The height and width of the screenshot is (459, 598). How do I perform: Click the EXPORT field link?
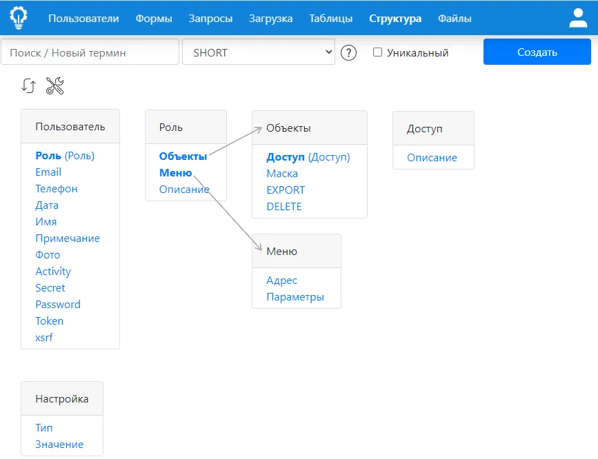click(x=286, y=190)
